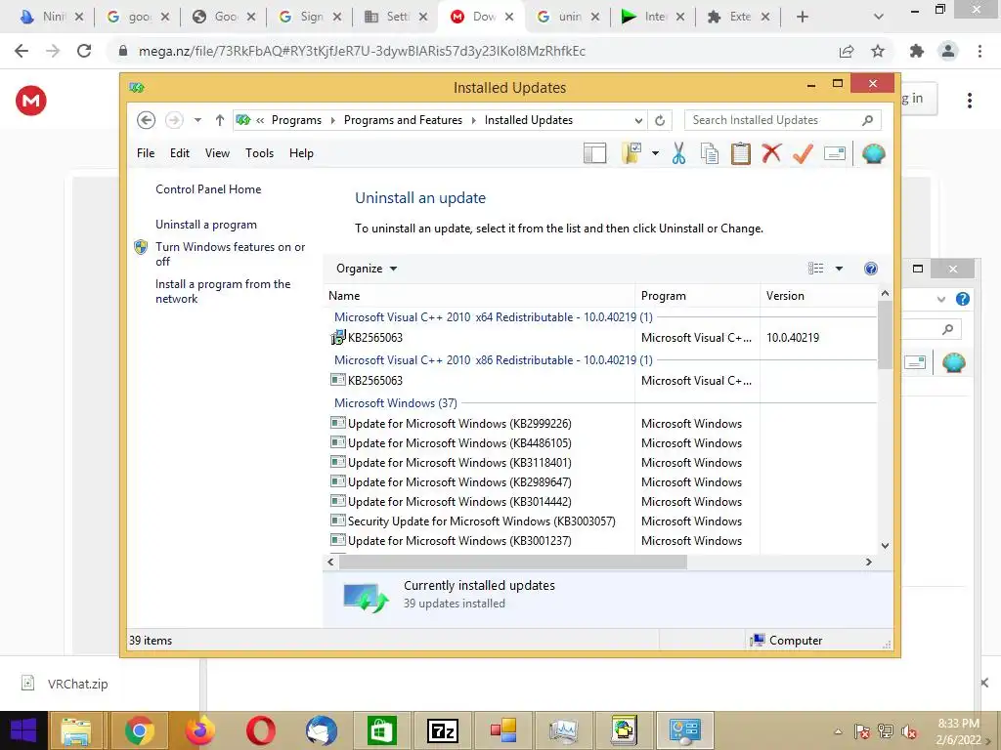Open view options dropdown arrow
The height and width of the screenshot is (750, 1001).
tap(839, 269)
